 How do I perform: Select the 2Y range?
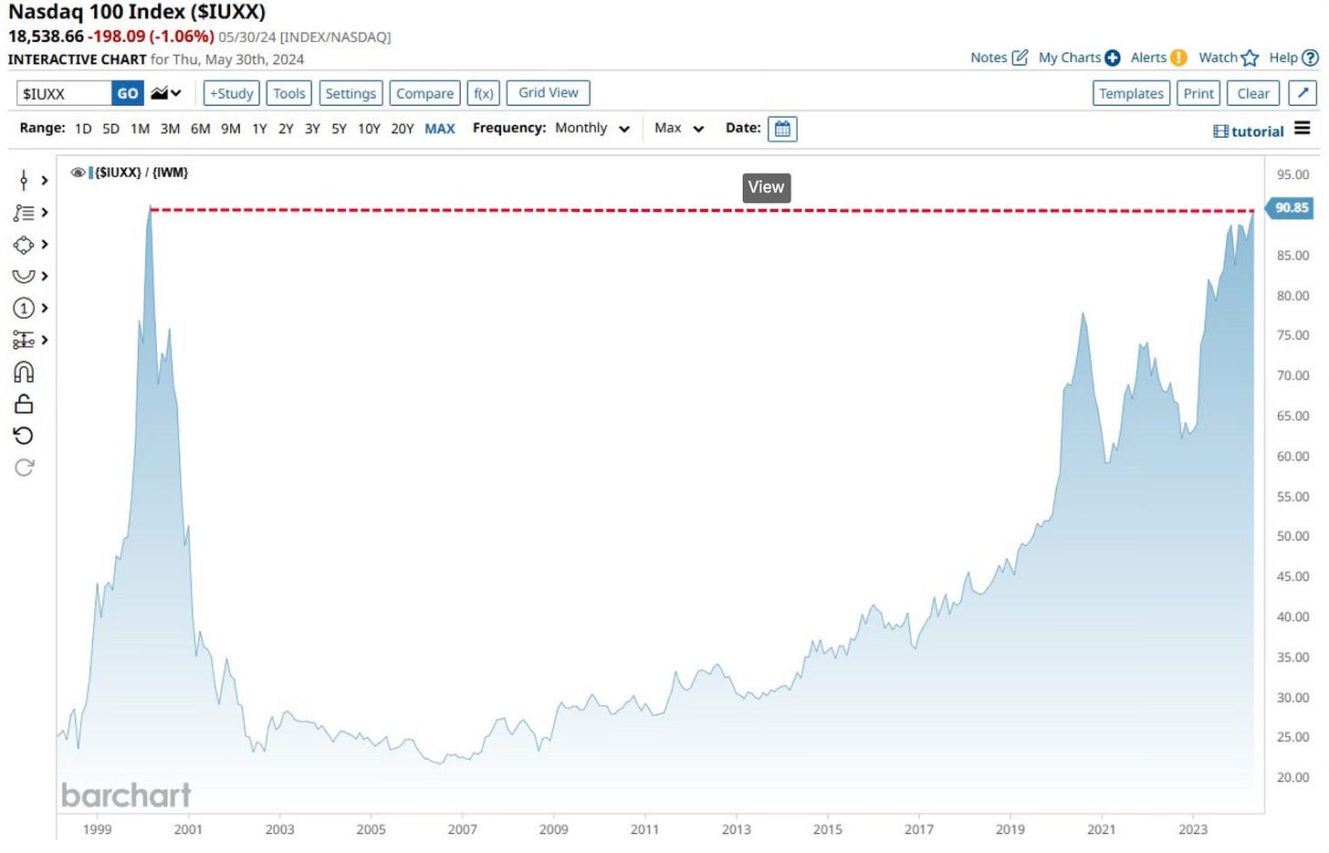[x=286, y=129]
